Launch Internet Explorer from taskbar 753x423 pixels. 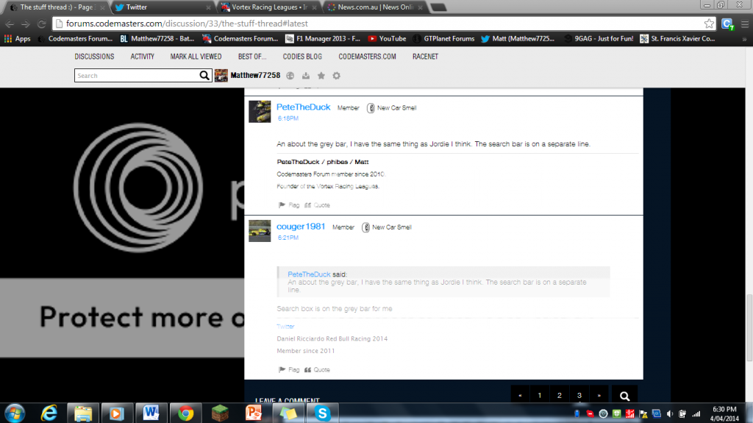coord(49,413)
